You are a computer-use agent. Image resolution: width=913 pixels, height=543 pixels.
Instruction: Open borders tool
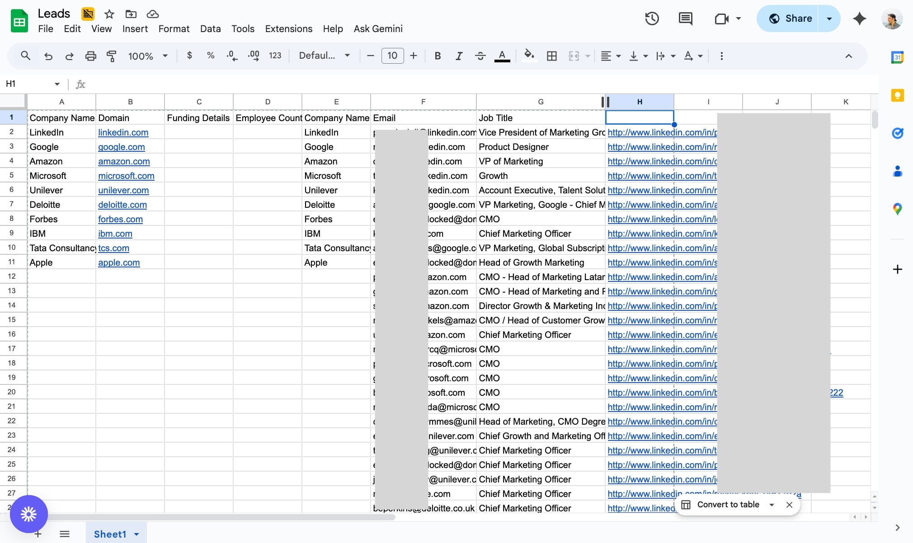[x=551, y=56]
